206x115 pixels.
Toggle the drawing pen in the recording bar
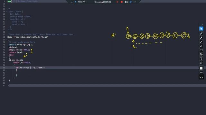pyautogui.click(x=131, y=2)
